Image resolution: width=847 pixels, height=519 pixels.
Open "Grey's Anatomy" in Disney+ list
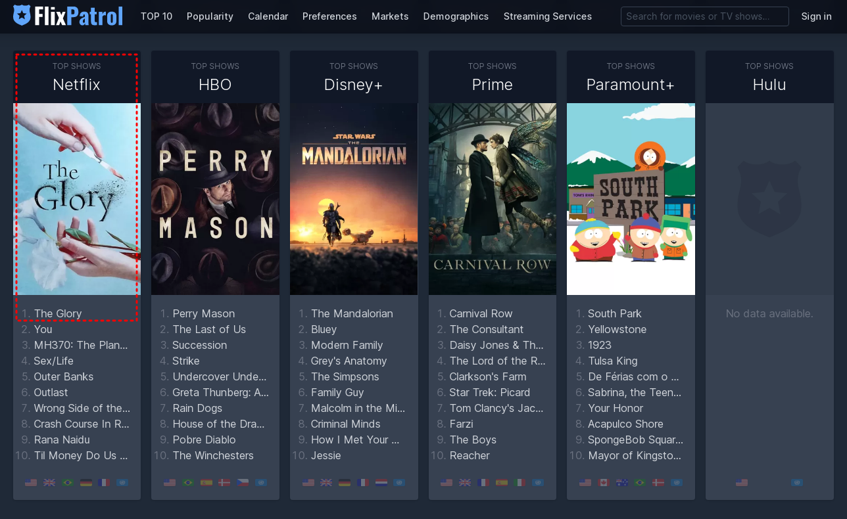pos(349,361)
